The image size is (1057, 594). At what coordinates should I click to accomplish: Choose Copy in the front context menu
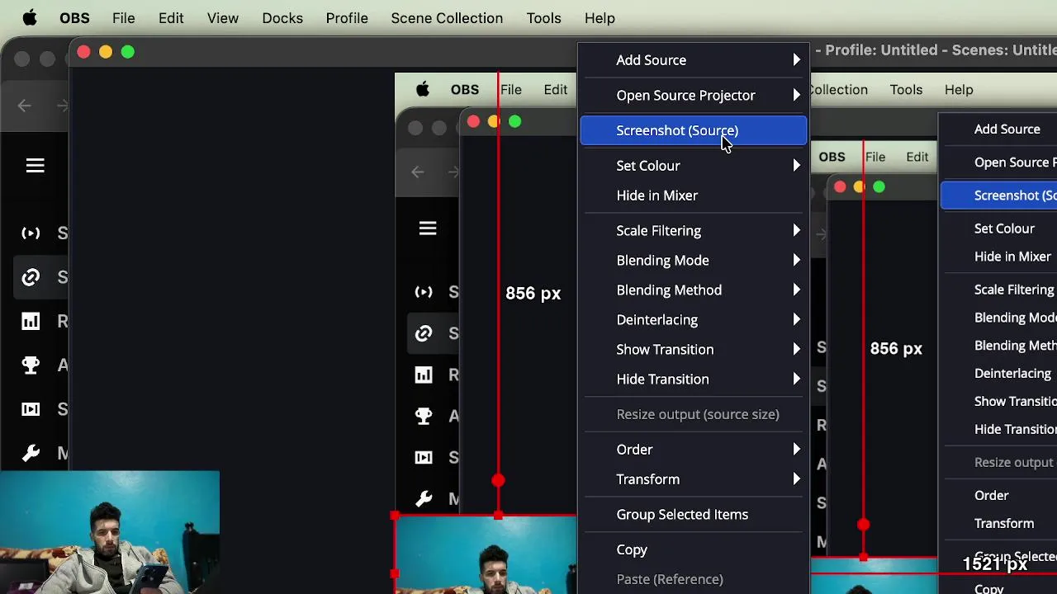[x=694, y=549]
